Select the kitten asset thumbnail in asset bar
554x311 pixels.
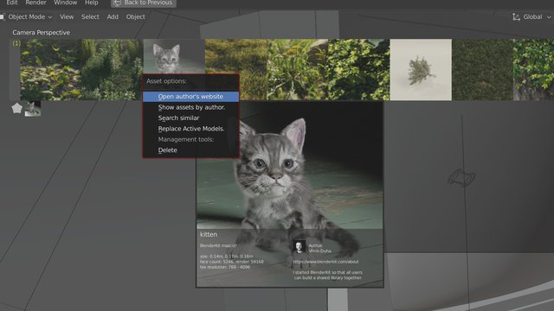(x=174, y=56)
